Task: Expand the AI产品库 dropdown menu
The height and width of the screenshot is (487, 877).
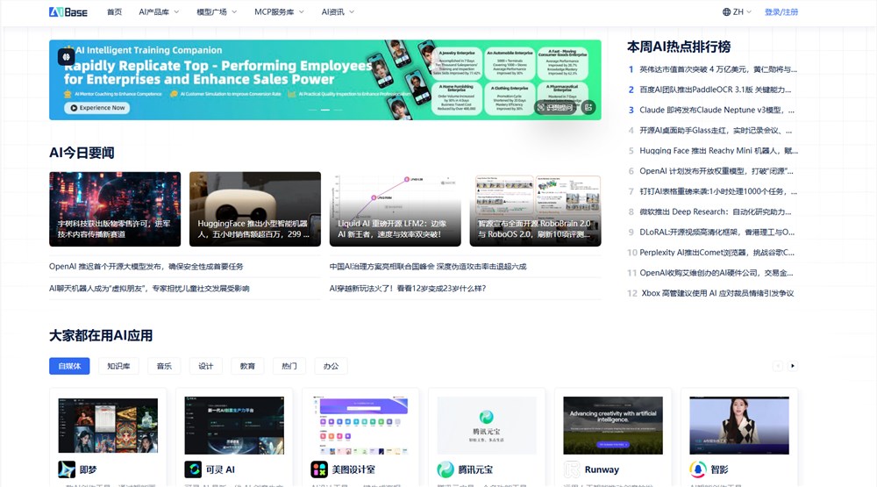Action: tap(159, 11)
